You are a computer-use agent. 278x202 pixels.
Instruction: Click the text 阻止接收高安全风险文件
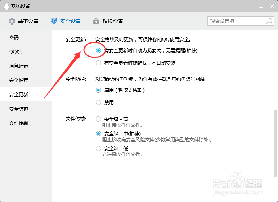(x=128, y=140)
